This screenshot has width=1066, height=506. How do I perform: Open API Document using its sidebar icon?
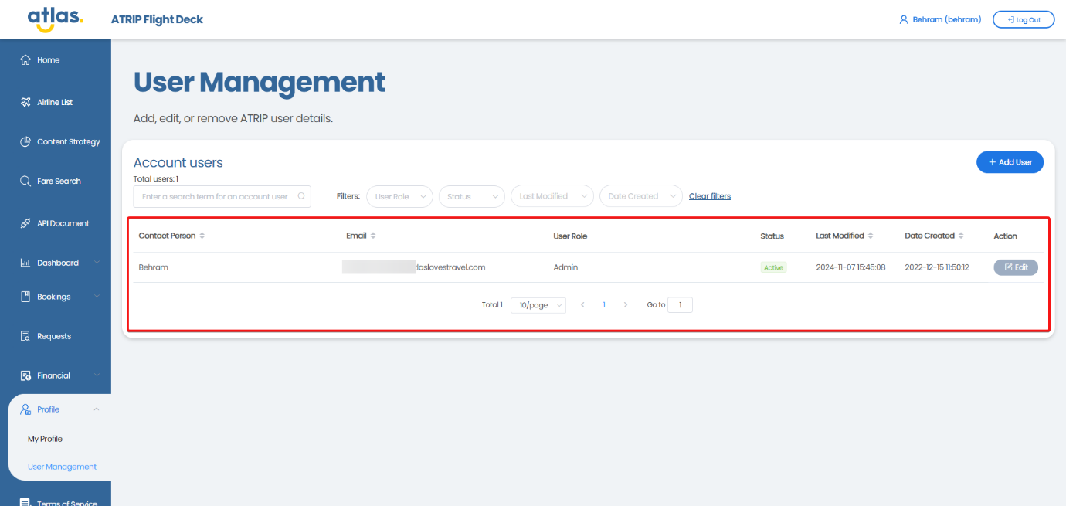(25, 223)
